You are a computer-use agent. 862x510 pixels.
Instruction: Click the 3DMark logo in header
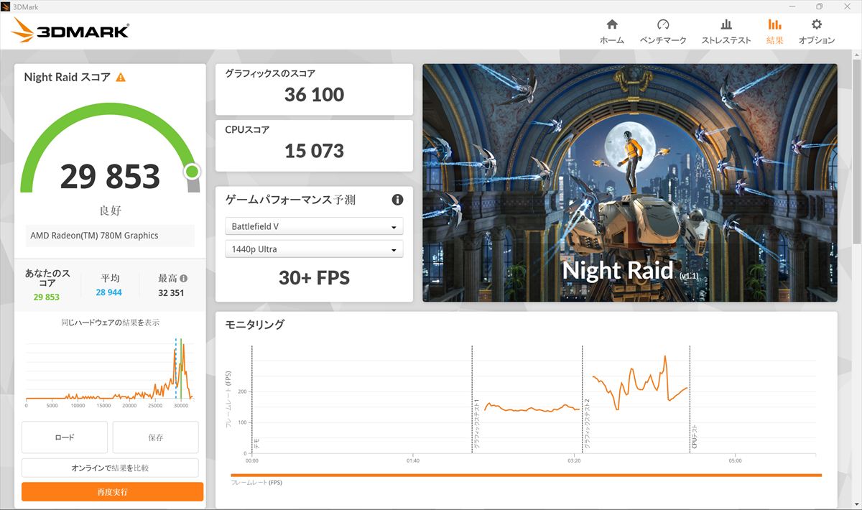click(70, 31)
